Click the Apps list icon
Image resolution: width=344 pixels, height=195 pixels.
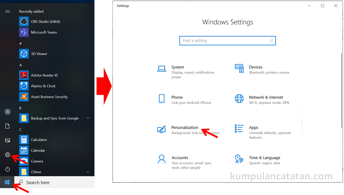(239, 129)
